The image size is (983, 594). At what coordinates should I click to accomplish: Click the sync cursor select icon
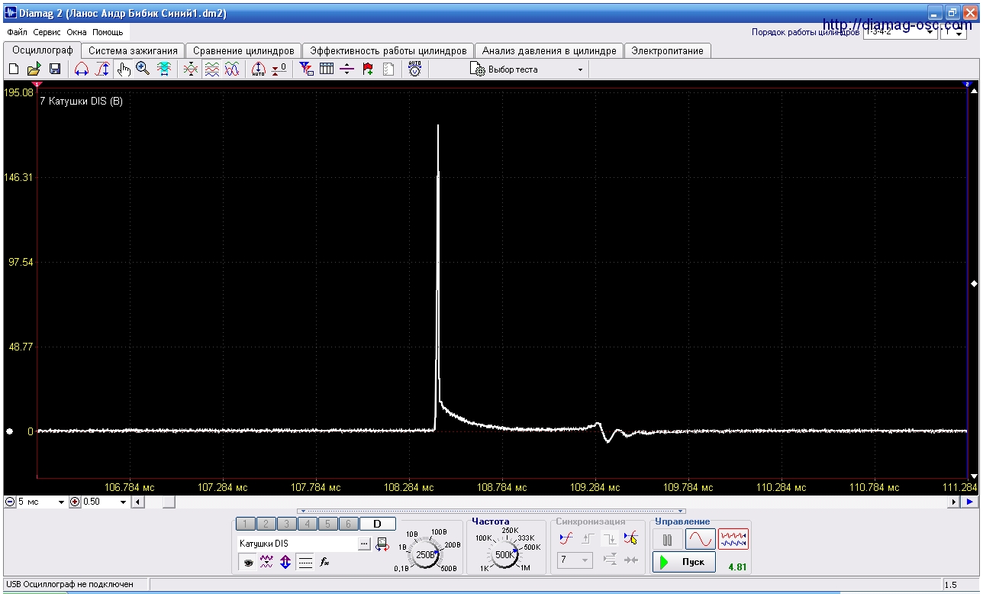[630, 538]
